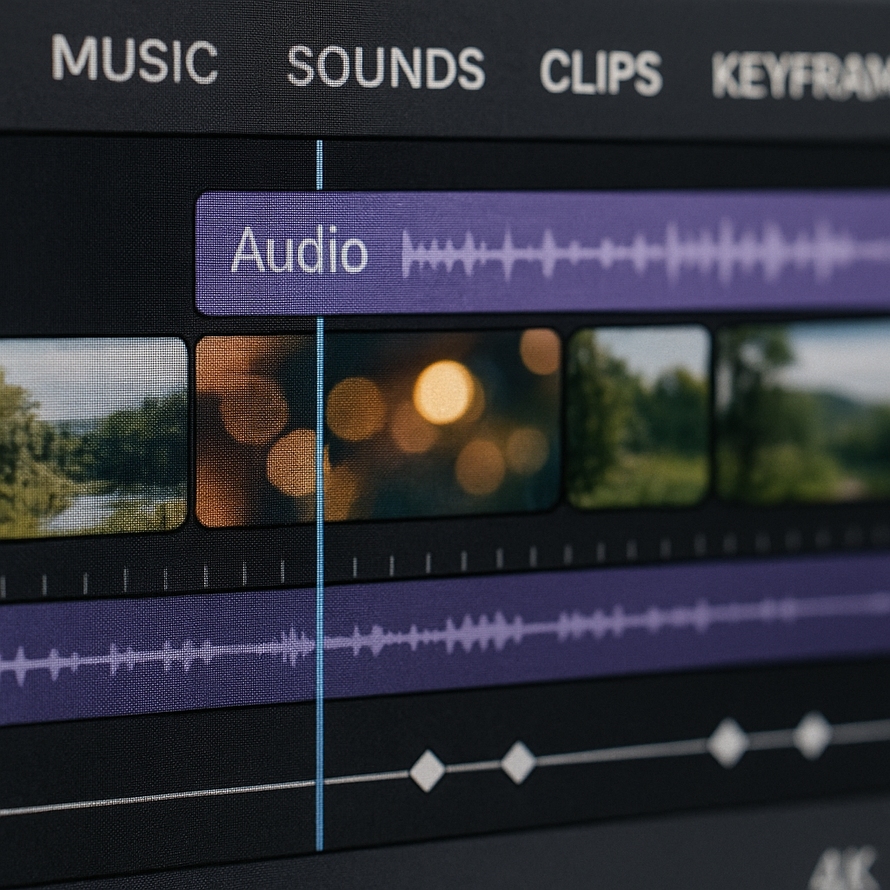Viewport: 890px width, 890px height.
Task: Select the CLIPS tab
Action: click(x=601, y=71)
